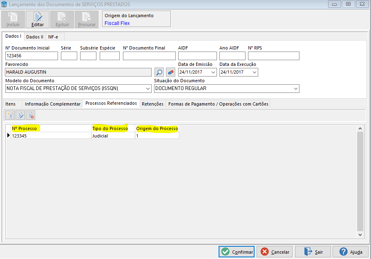Select the Judicial process type cell

point(113,136)
